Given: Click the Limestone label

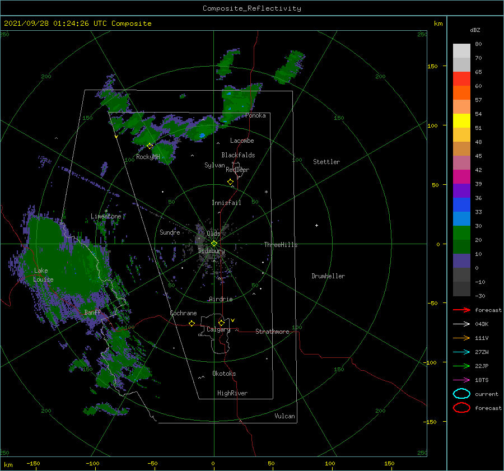Looking at the screenshot, I should 106,216.
